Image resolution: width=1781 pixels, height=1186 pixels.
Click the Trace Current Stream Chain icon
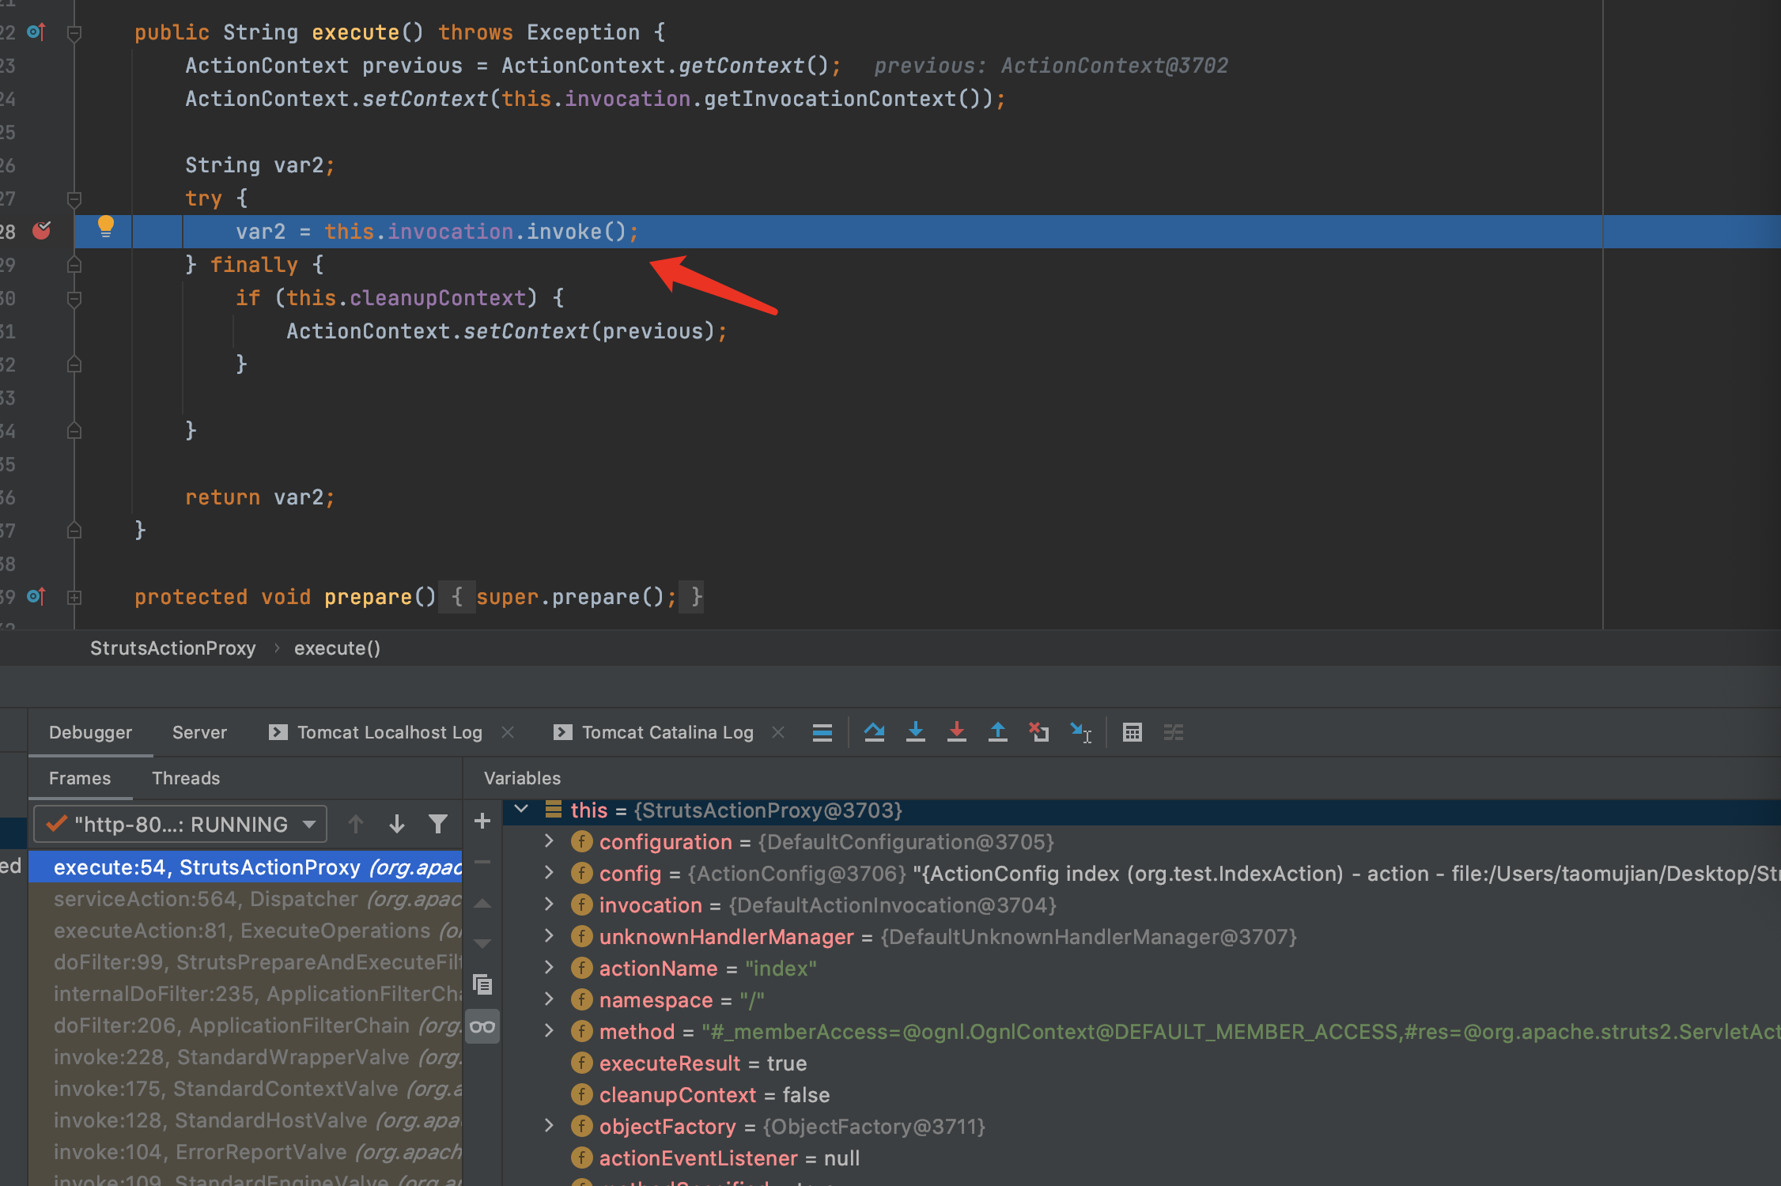pos(1174,732)
